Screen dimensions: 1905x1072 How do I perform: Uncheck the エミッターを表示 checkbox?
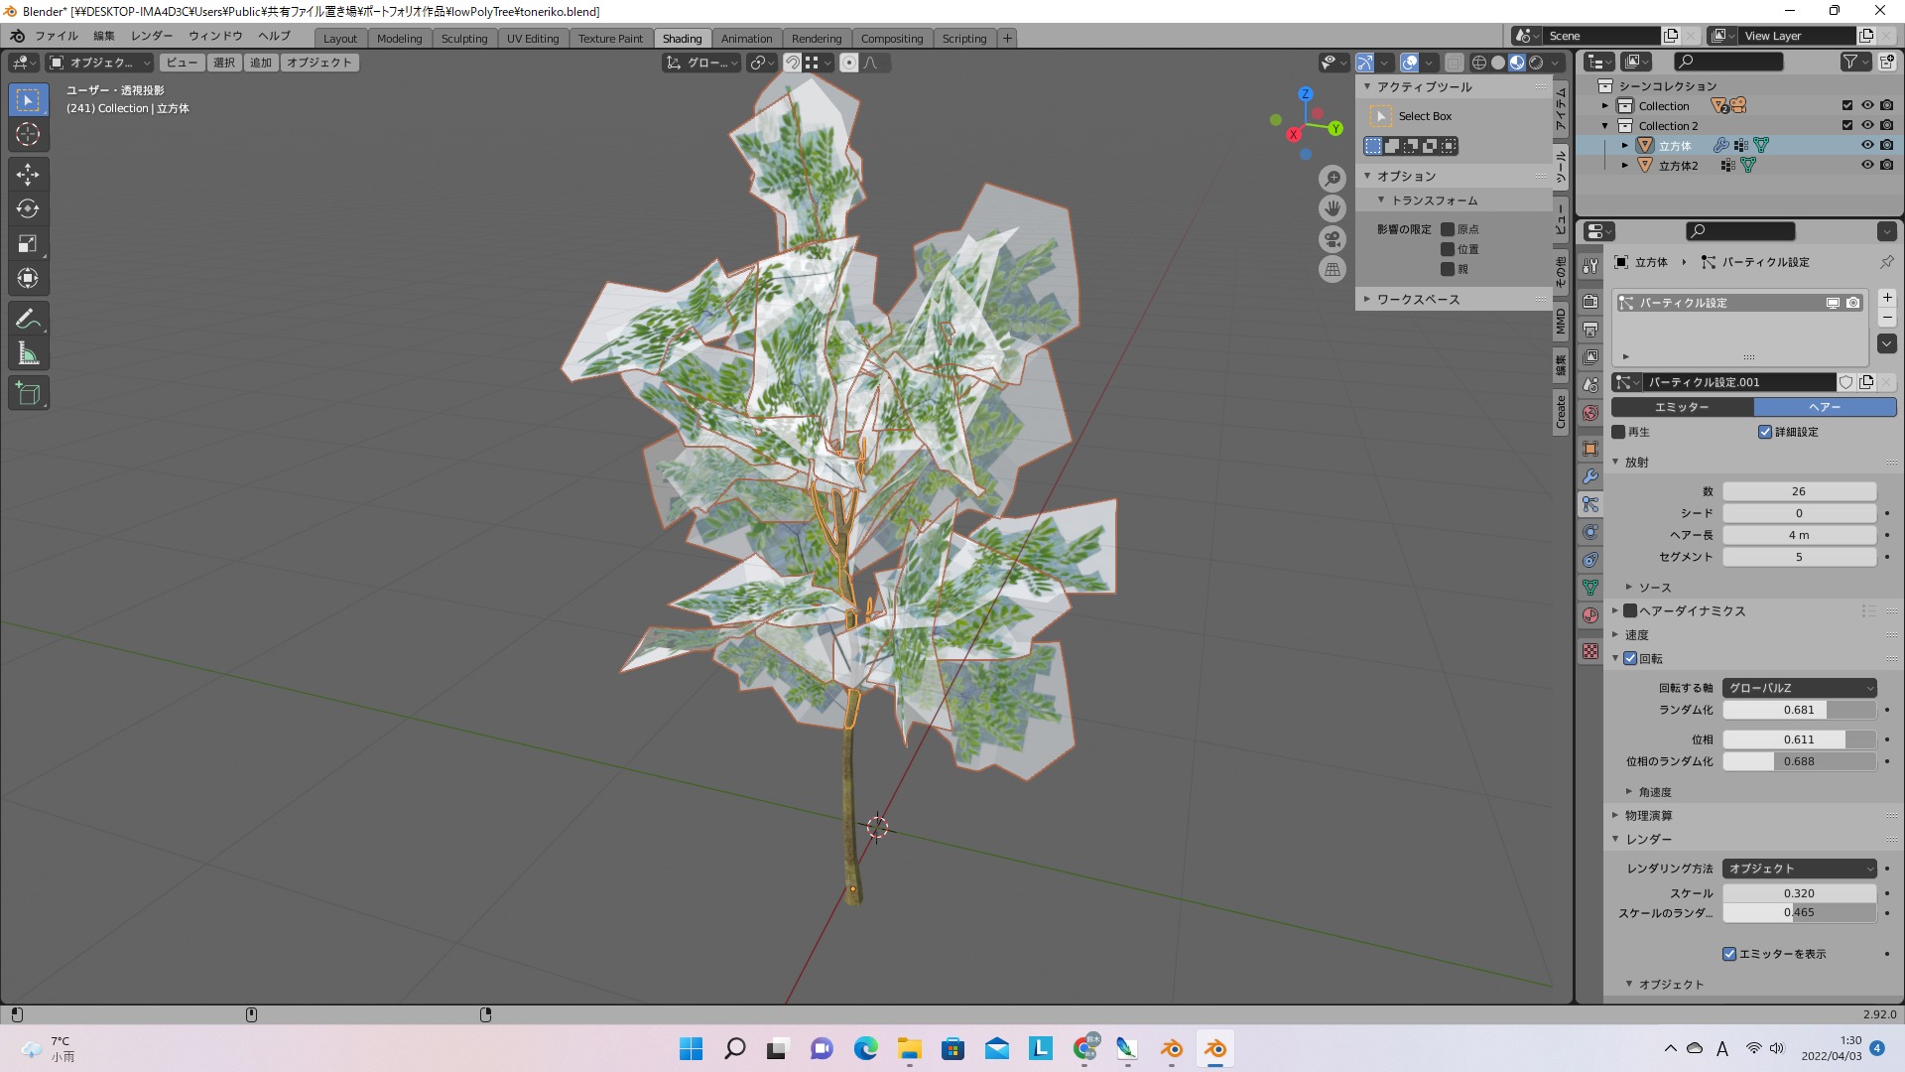pos(1729,954)
